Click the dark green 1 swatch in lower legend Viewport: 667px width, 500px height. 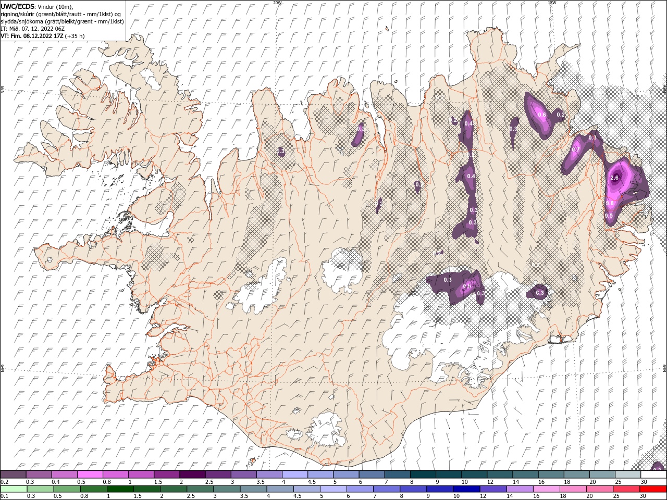click(120, 489)
